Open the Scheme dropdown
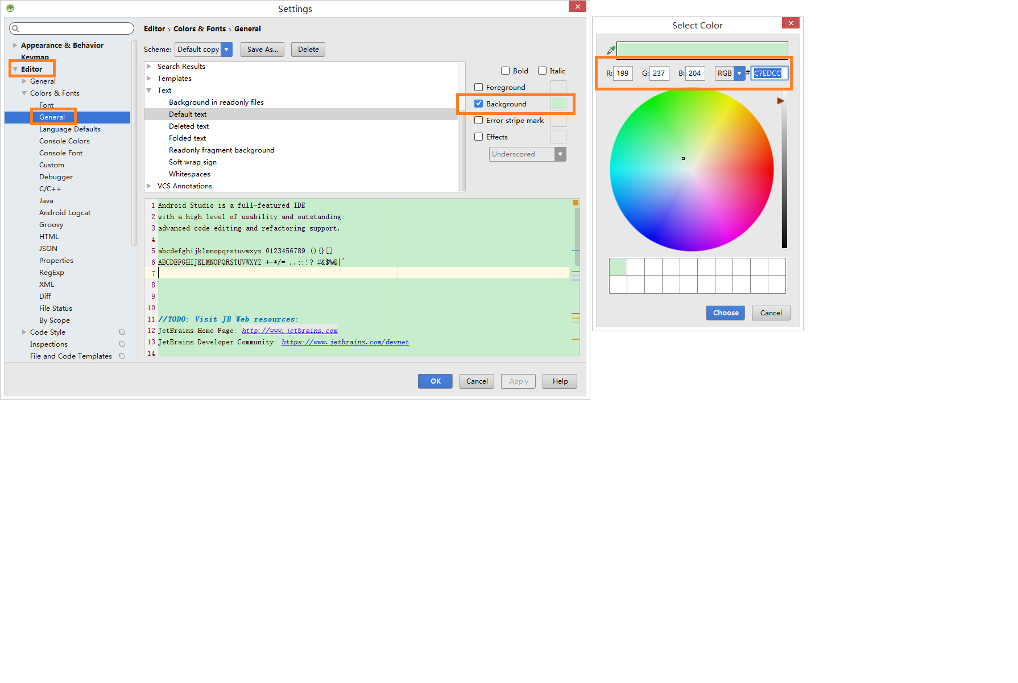Image resolution: width=1018 pixels, height=683 pixels. point(226,50)
